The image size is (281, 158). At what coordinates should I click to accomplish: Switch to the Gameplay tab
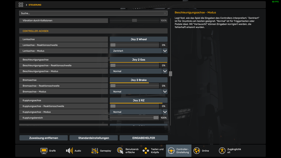[101, 151]
